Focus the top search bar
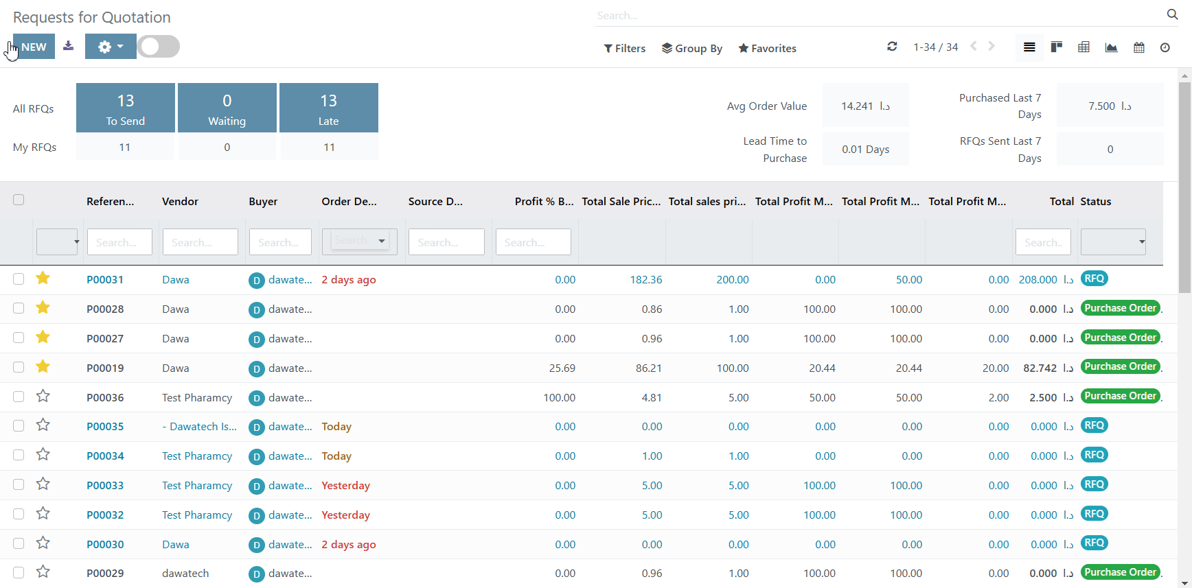The width and height of the screenshot is (1192, 588). click(879, 16)
